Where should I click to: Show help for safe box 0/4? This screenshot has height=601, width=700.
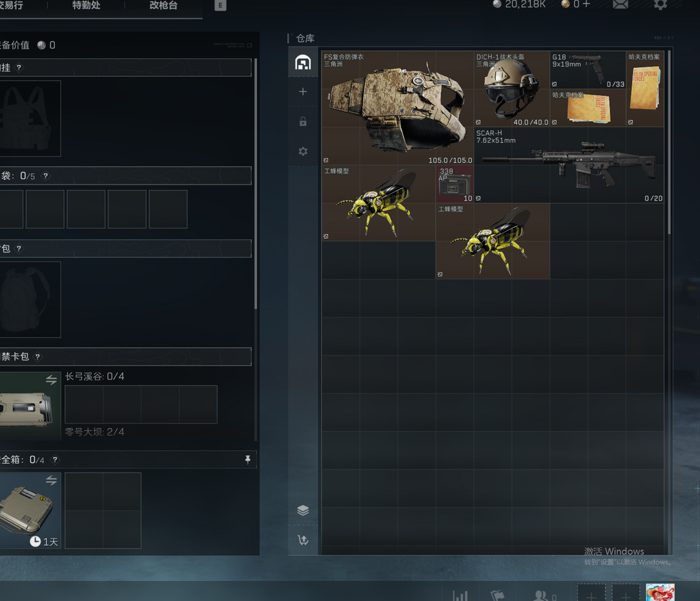click(x=55, y=460)
